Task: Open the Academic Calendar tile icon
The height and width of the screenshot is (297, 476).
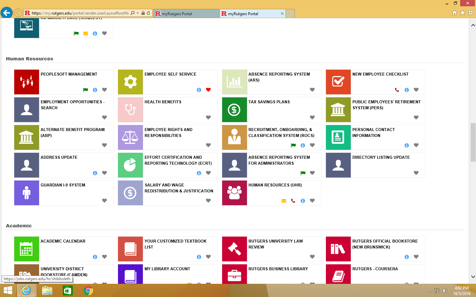Action: pyautogui.click(x=26, y=249)
